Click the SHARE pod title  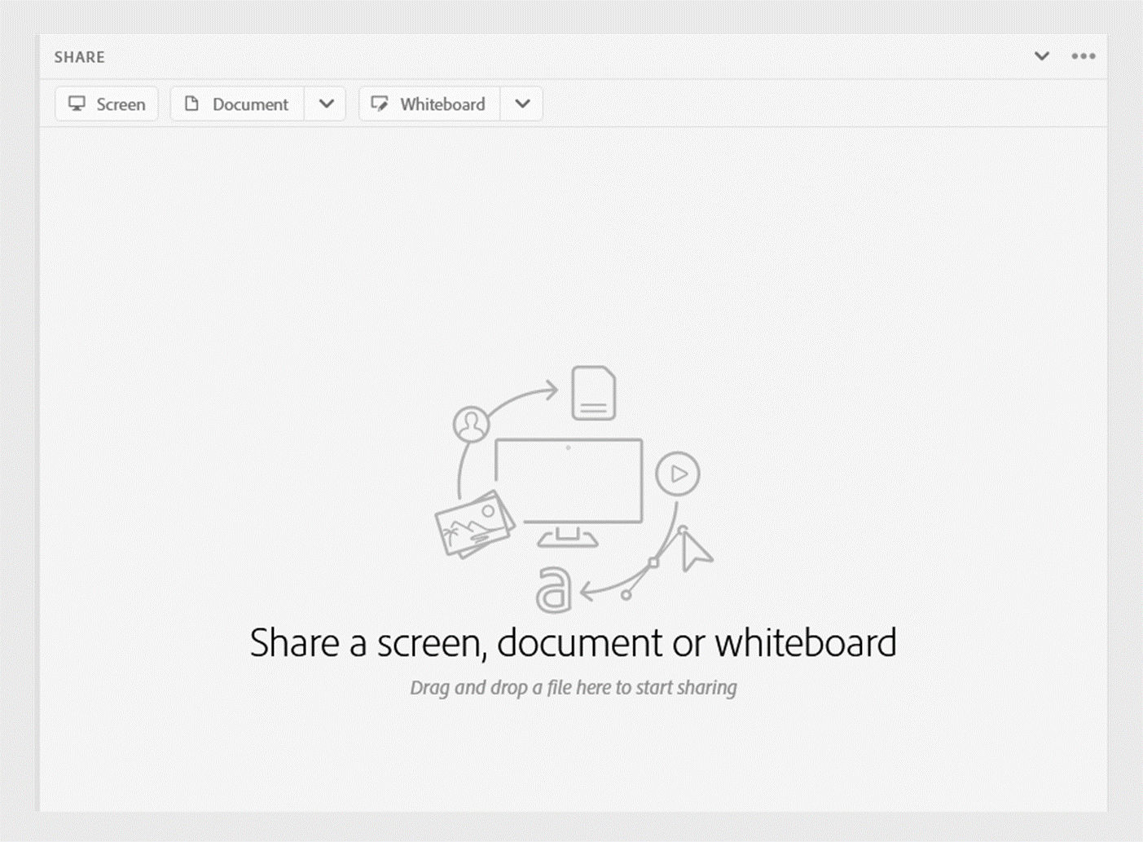79,57
